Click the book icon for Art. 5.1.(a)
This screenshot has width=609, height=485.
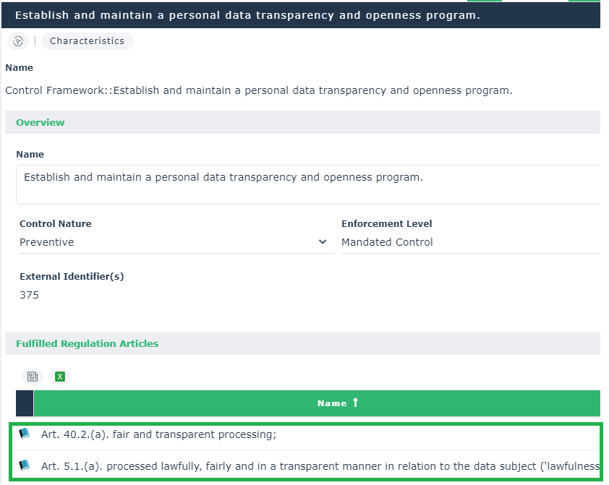[x=25, y=465]
